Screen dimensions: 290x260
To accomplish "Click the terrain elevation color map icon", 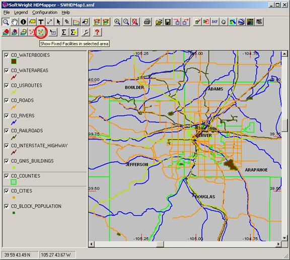I will (233, 22).
